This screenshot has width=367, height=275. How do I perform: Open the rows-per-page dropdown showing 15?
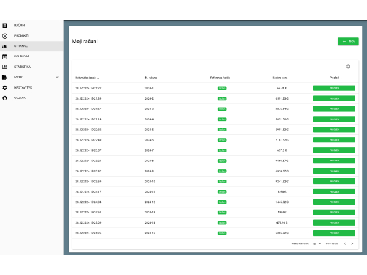316,244
